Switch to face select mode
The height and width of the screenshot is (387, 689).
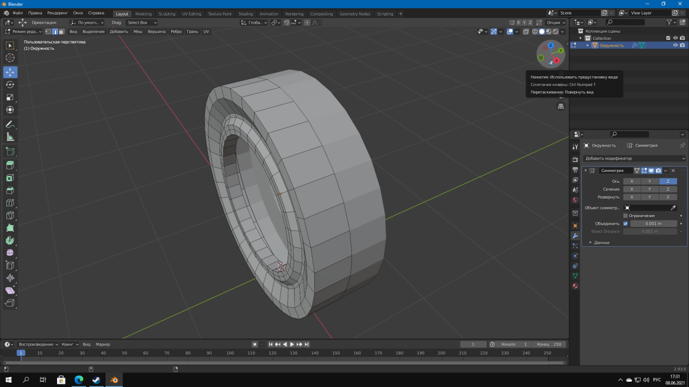(61, 32)
